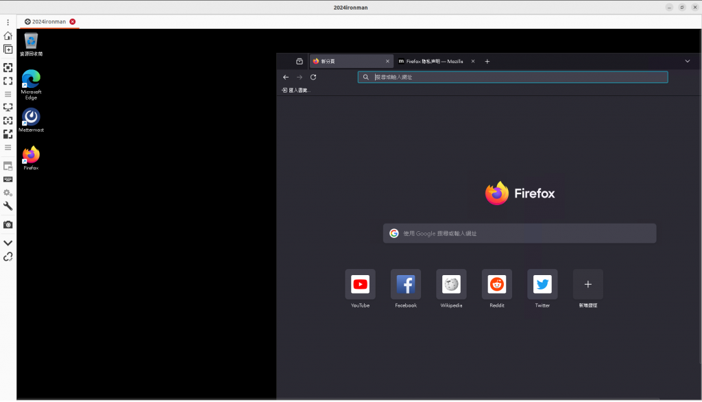Screen dimensions: 702x402
Task: Duplicate the current session with the plus-window icon
Action: tap(8, 49)
